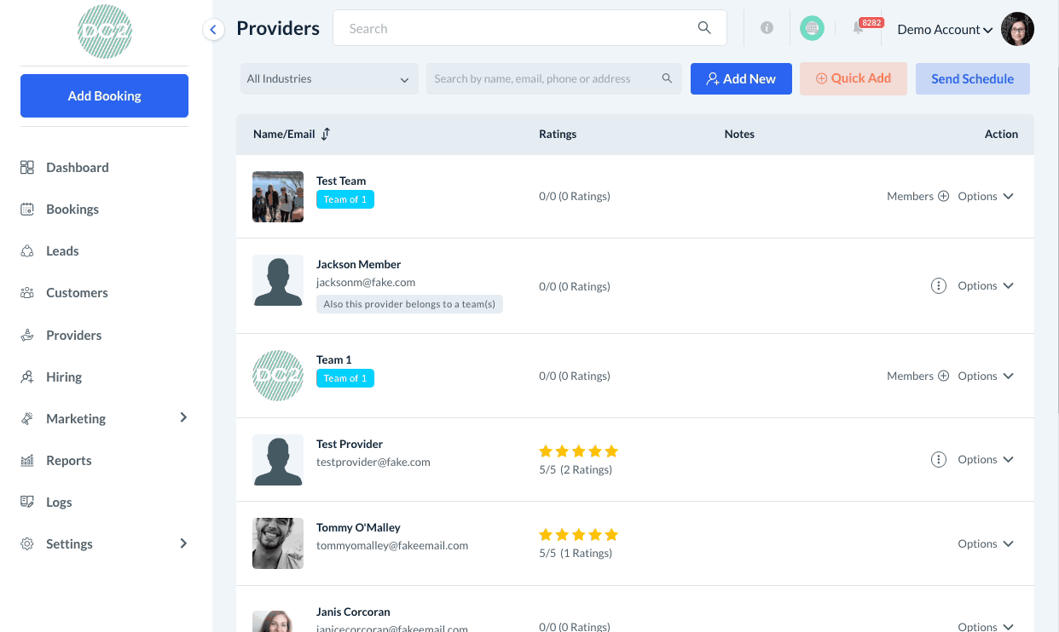The height and width of the screenshot is (632, 1059).
Task: Click the Quick Add button
Action: [853, 78]
